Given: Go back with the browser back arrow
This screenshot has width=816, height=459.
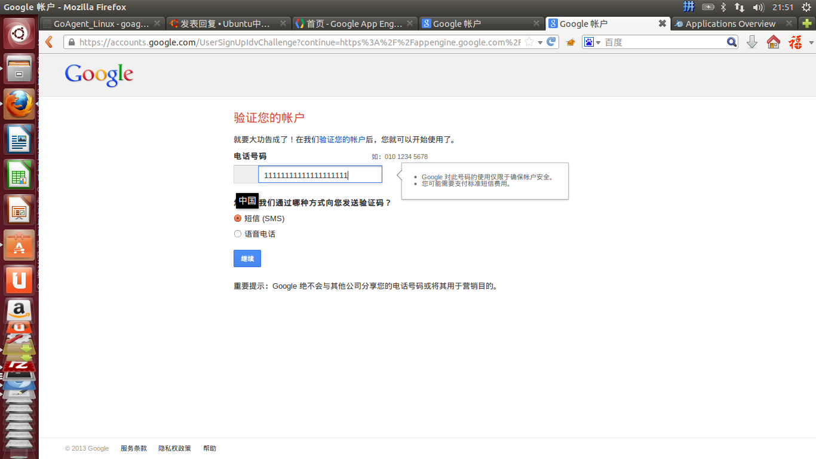Looking at the screenshot, I should point(49,42).
